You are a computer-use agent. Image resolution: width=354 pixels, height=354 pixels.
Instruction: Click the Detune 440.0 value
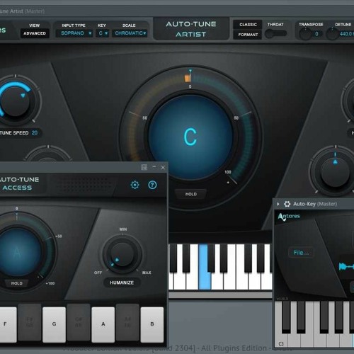pos(346,34)
